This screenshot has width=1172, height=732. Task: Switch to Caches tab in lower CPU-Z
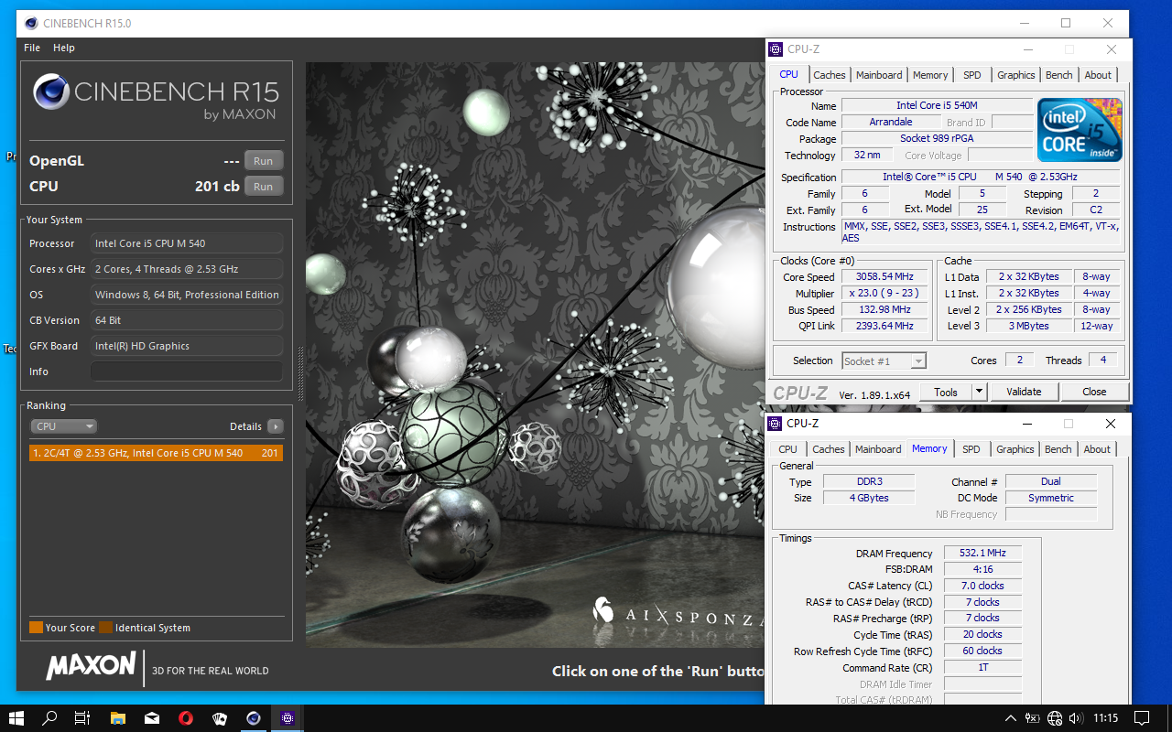829,449
